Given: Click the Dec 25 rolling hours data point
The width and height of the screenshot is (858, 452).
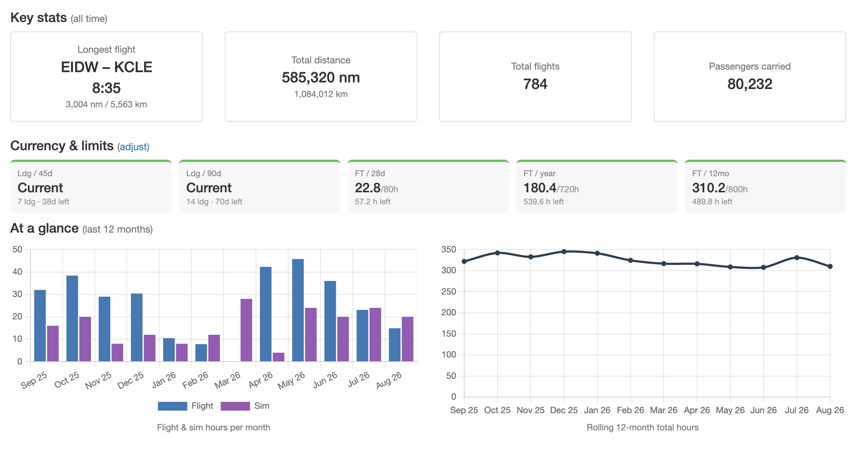Looking at the screenshot, I should (564, 252).
